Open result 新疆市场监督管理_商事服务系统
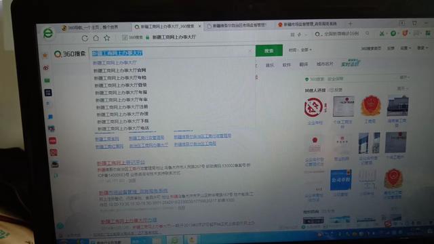Screen dimensions: 434x244 (x=133, y=191)
